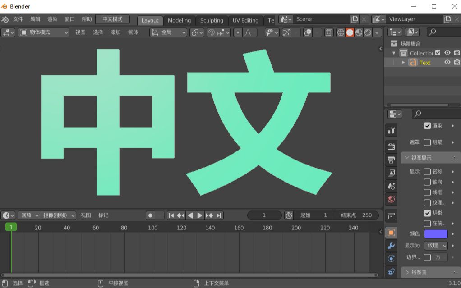Toggle visibility of the Text object
461x288 pixels.
[447, 63]
